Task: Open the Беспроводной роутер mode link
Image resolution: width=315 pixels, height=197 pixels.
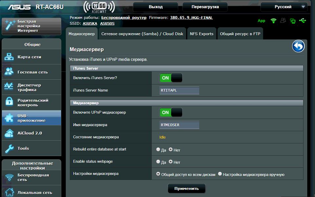Action: tap(124, 17)
